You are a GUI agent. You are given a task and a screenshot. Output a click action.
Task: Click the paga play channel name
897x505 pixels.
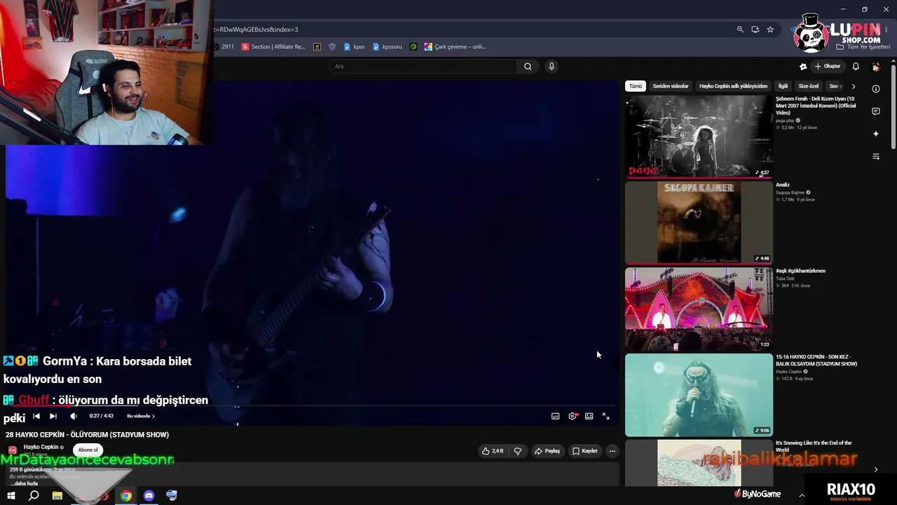tap(785, 121)
